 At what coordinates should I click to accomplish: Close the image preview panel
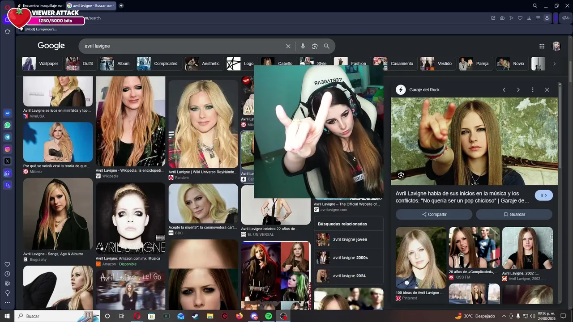[x=547, y=90]
